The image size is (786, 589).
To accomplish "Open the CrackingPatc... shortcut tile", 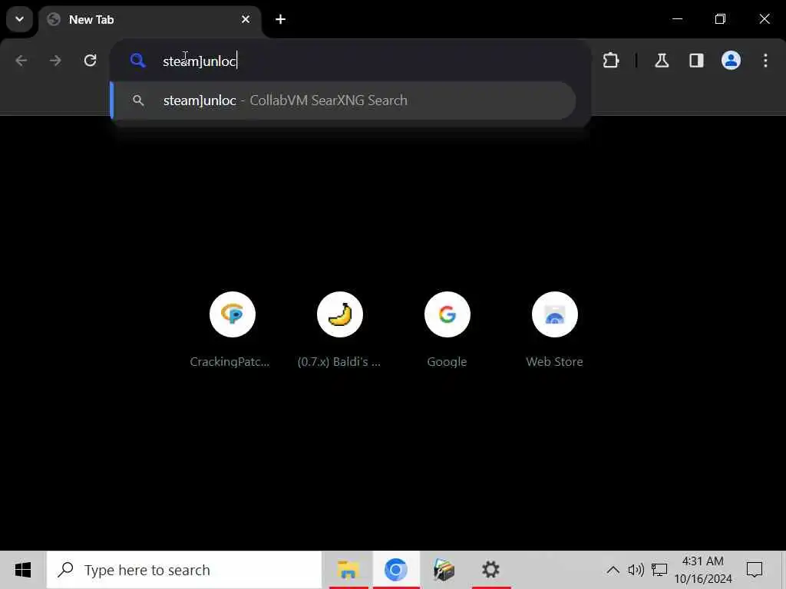I will (232, 331).
